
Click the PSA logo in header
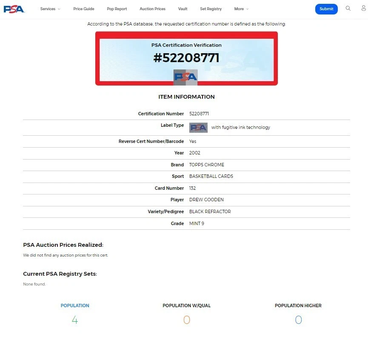coord(14,9)
